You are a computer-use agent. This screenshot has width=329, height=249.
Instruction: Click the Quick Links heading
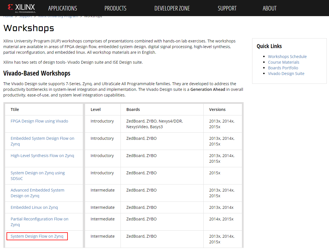pos(269,46)
